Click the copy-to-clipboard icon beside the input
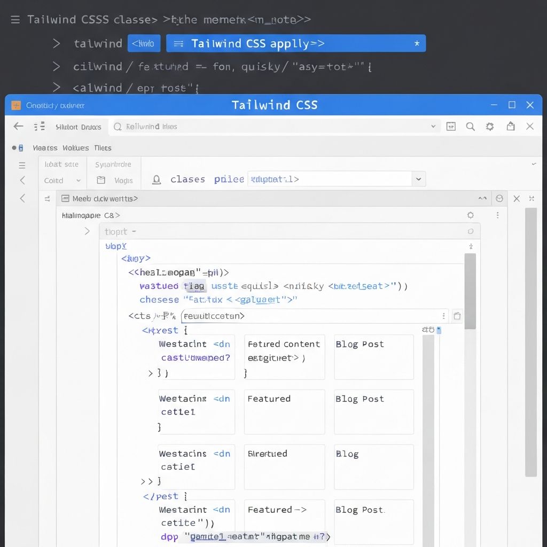The height and width of the screenshot is (547, 547). click(x=457, y=316)
